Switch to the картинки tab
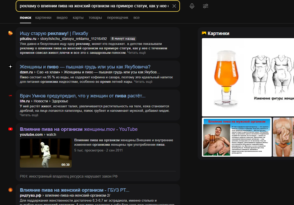This screenshot has width=294, height=205. coord(43,17)
